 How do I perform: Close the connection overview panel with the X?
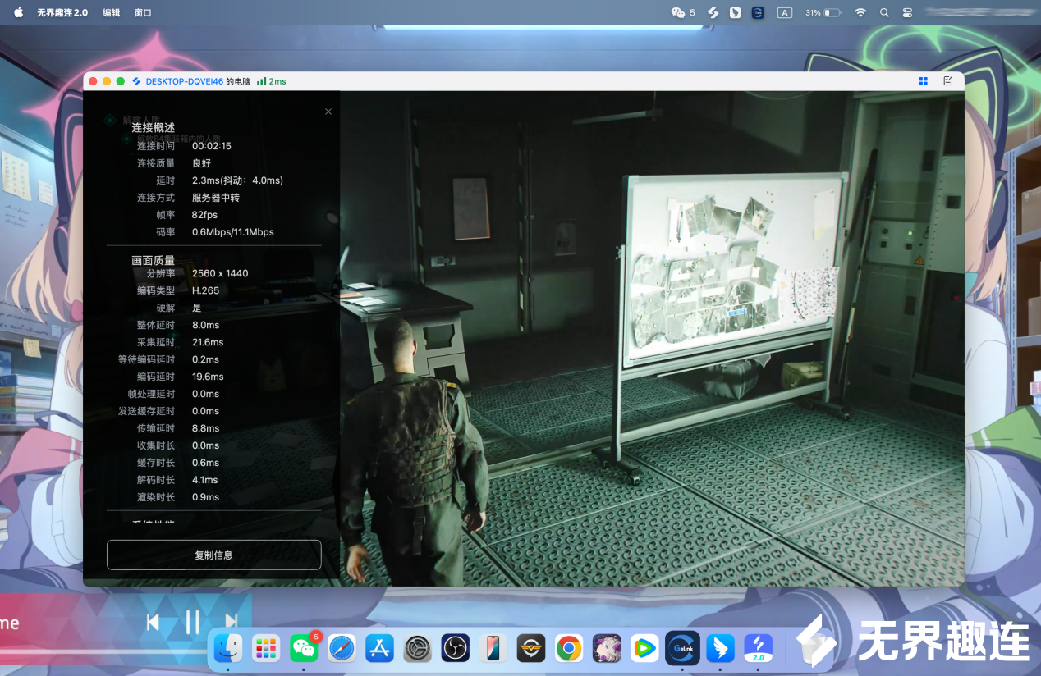tap(328, 112)
